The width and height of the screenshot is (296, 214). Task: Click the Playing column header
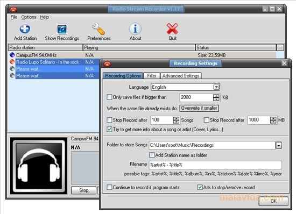(139, 47)
